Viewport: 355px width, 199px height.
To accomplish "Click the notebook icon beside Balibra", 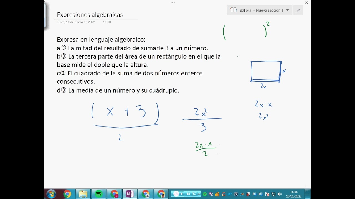I will click(234, 10).
